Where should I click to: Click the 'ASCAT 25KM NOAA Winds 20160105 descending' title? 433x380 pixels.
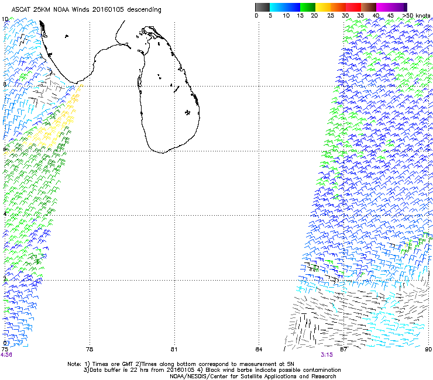click(86, 10)
